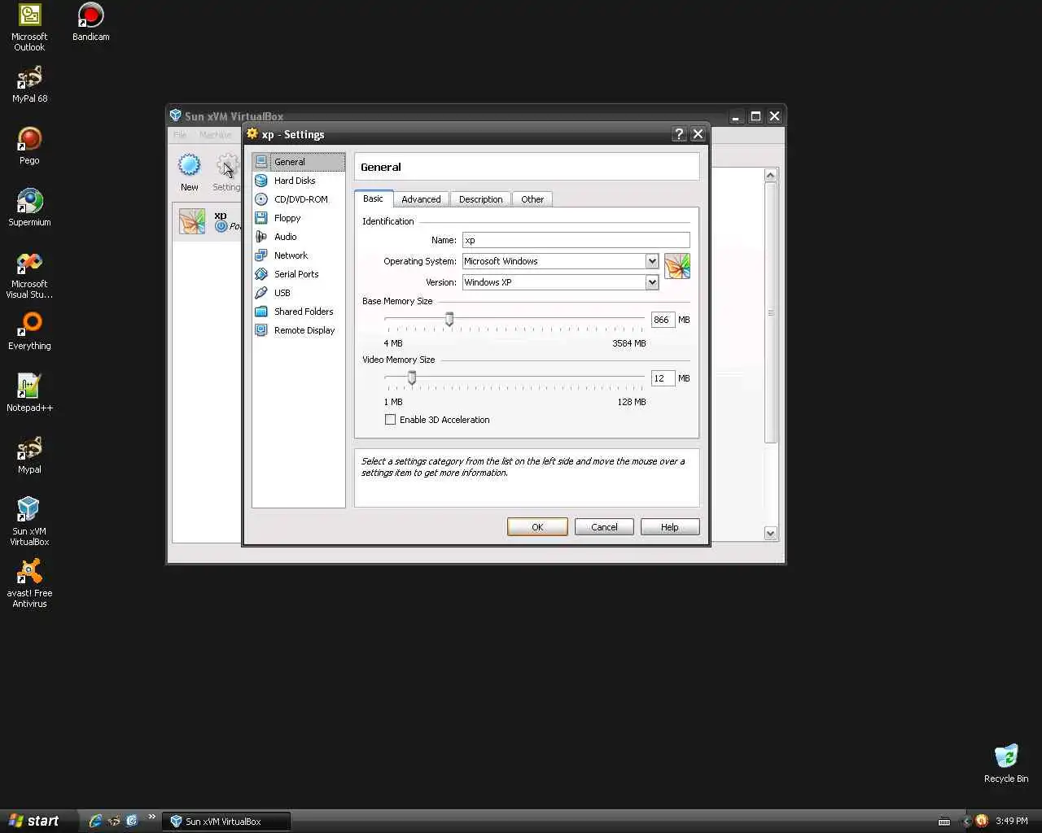
Task: Select the xp virtual machine icon in list
Action: pos(192,221)
